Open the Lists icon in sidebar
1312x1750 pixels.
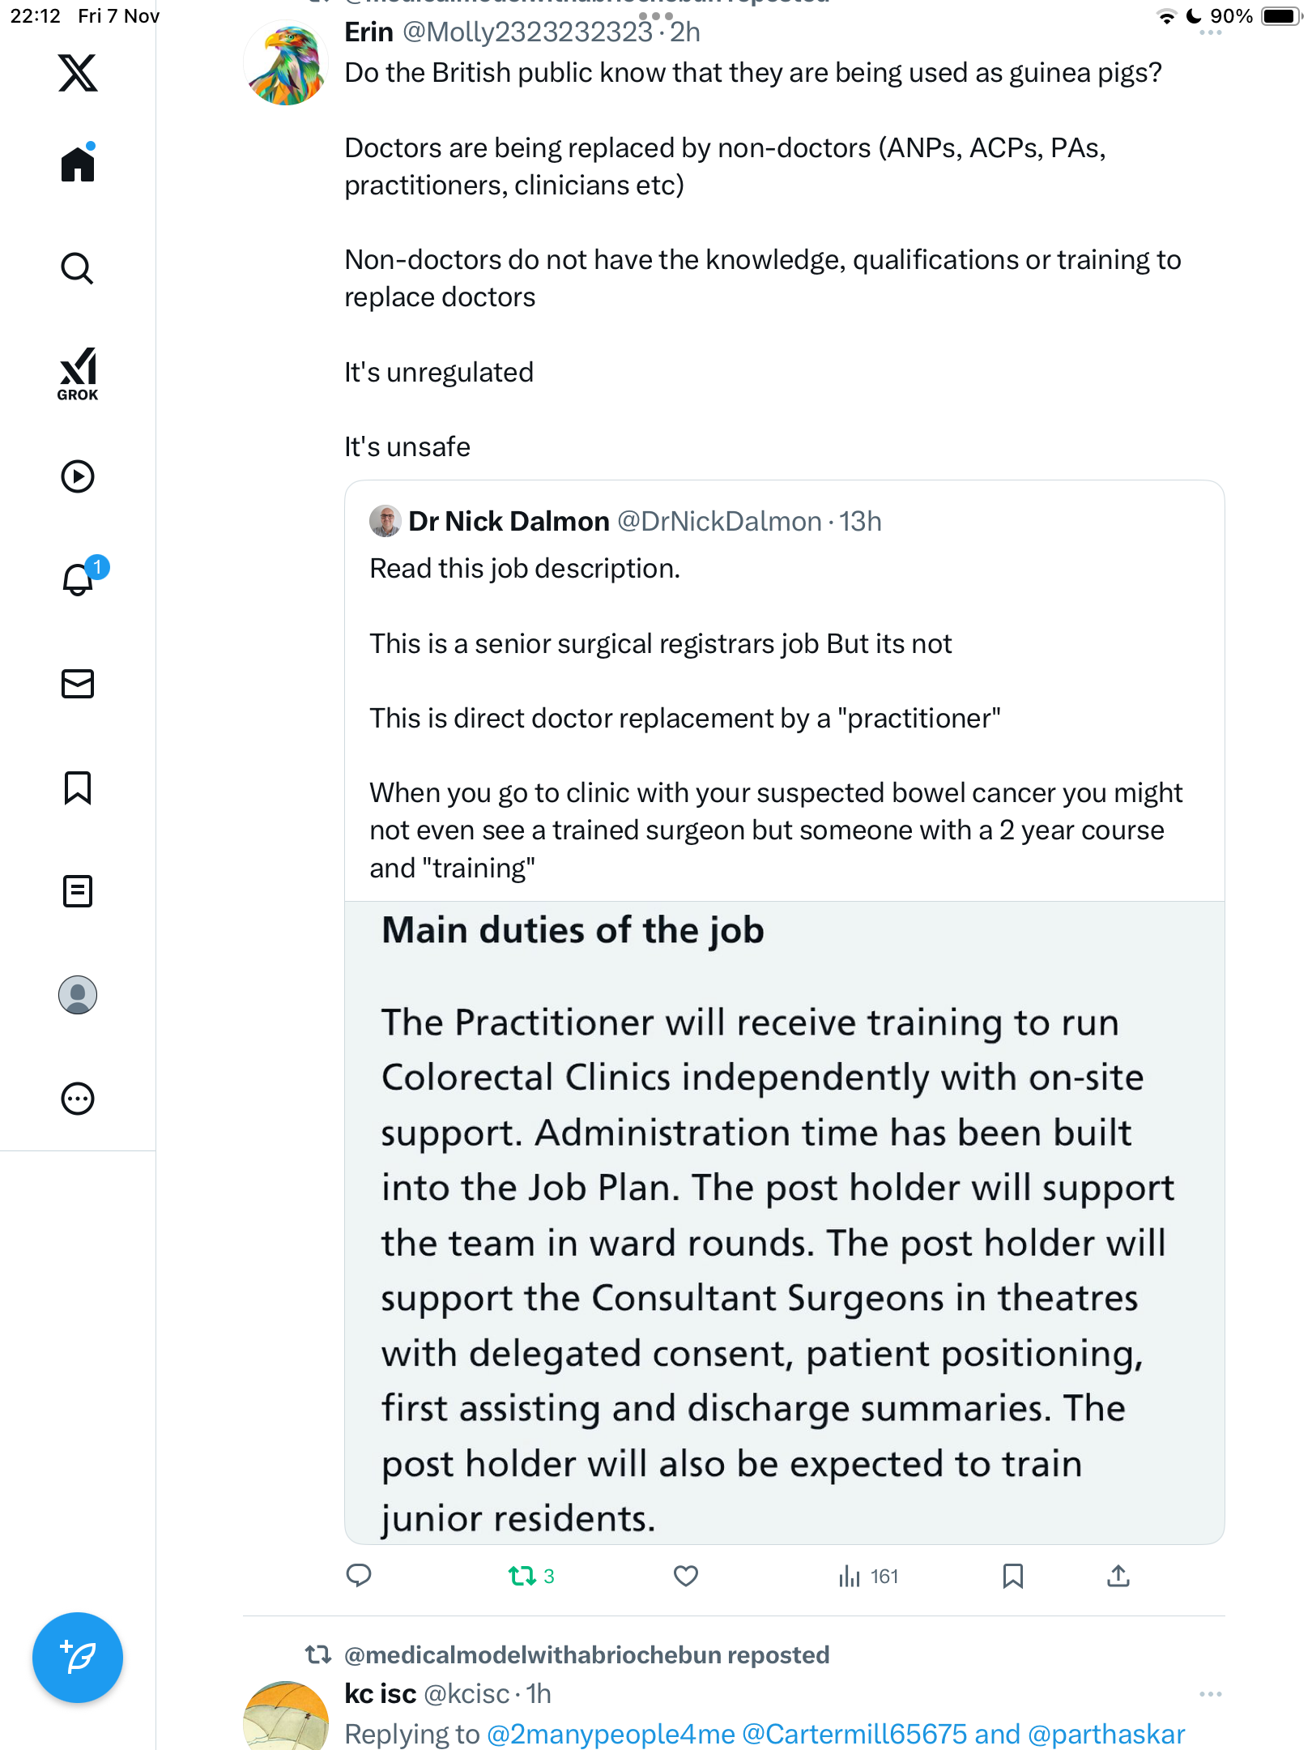[x=78, y=891]
